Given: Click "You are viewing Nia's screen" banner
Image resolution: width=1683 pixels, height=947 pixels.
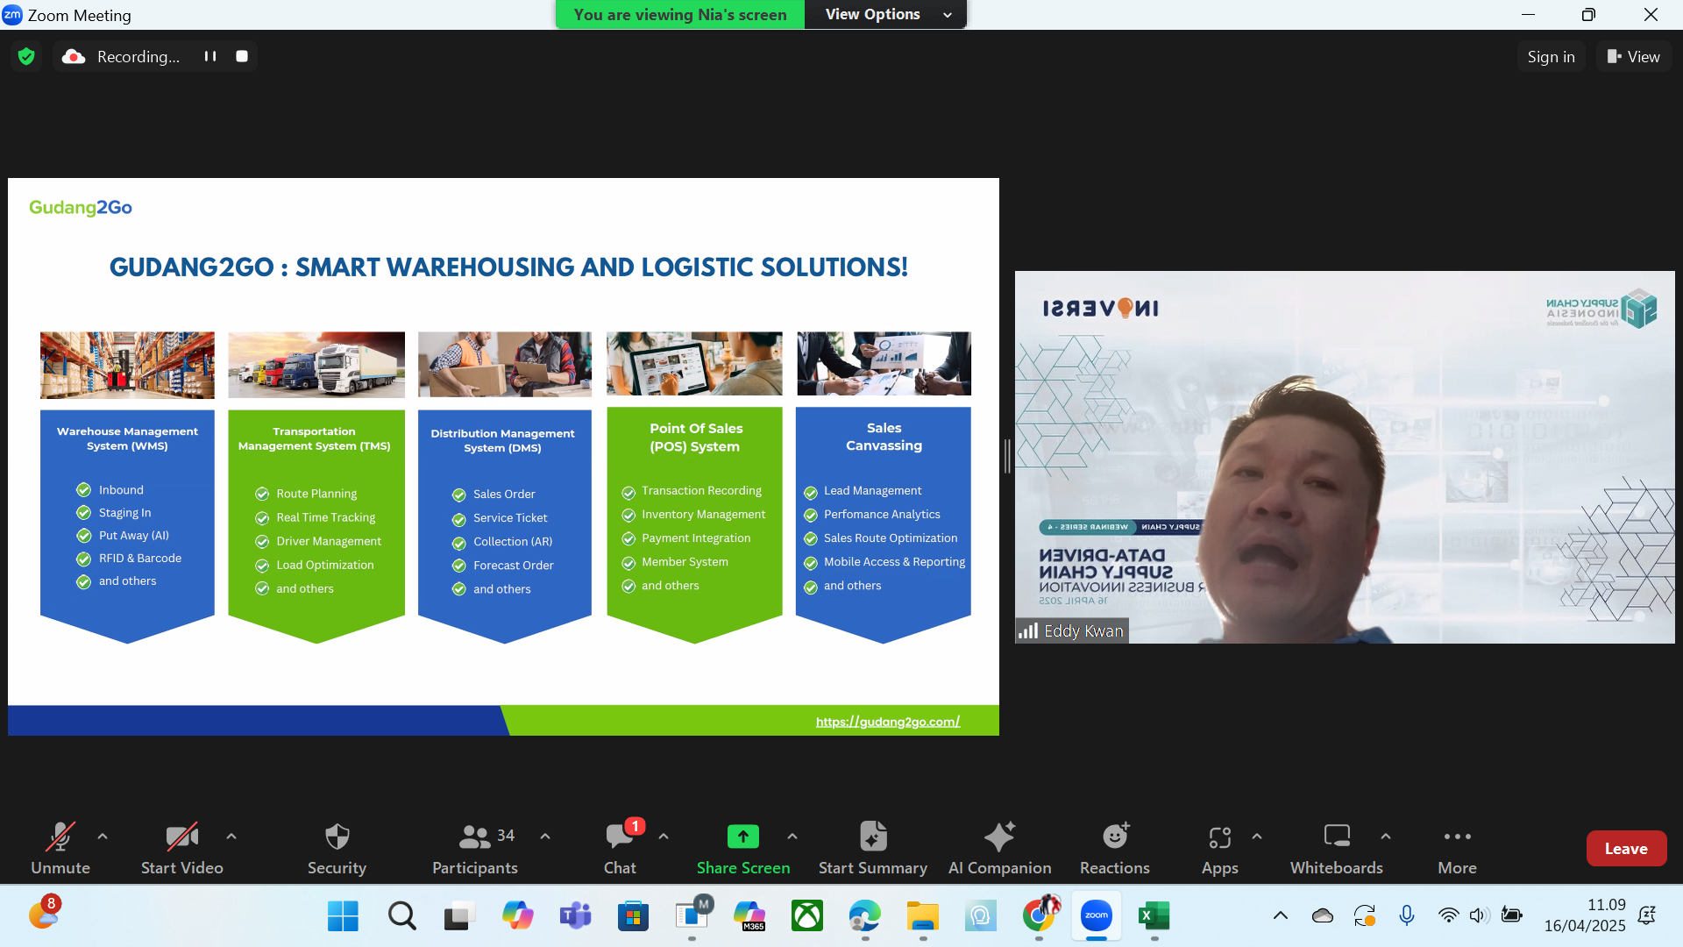Looking at the screenshot, I should pos(680,14).
